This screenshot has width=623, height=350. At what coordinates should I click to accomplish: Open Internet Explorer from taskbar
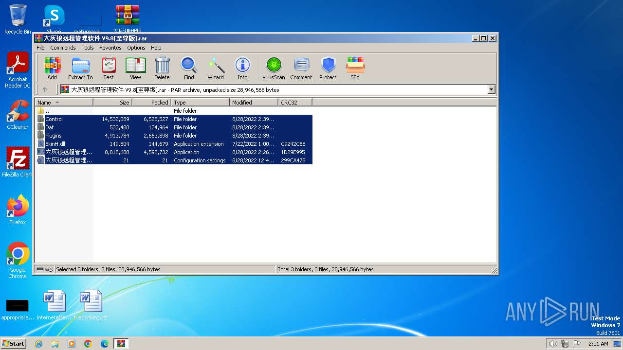[38, 344]
